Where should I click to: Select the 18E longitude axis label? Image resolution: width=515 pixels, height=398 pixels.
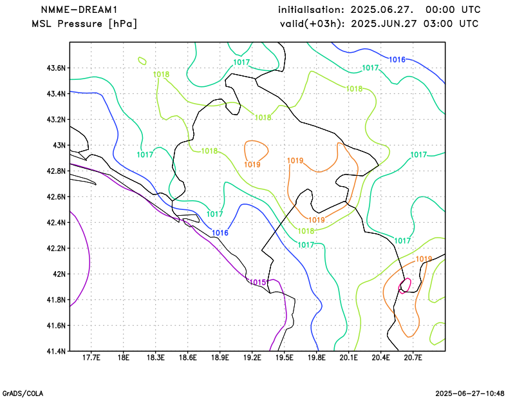coord(123,357)
